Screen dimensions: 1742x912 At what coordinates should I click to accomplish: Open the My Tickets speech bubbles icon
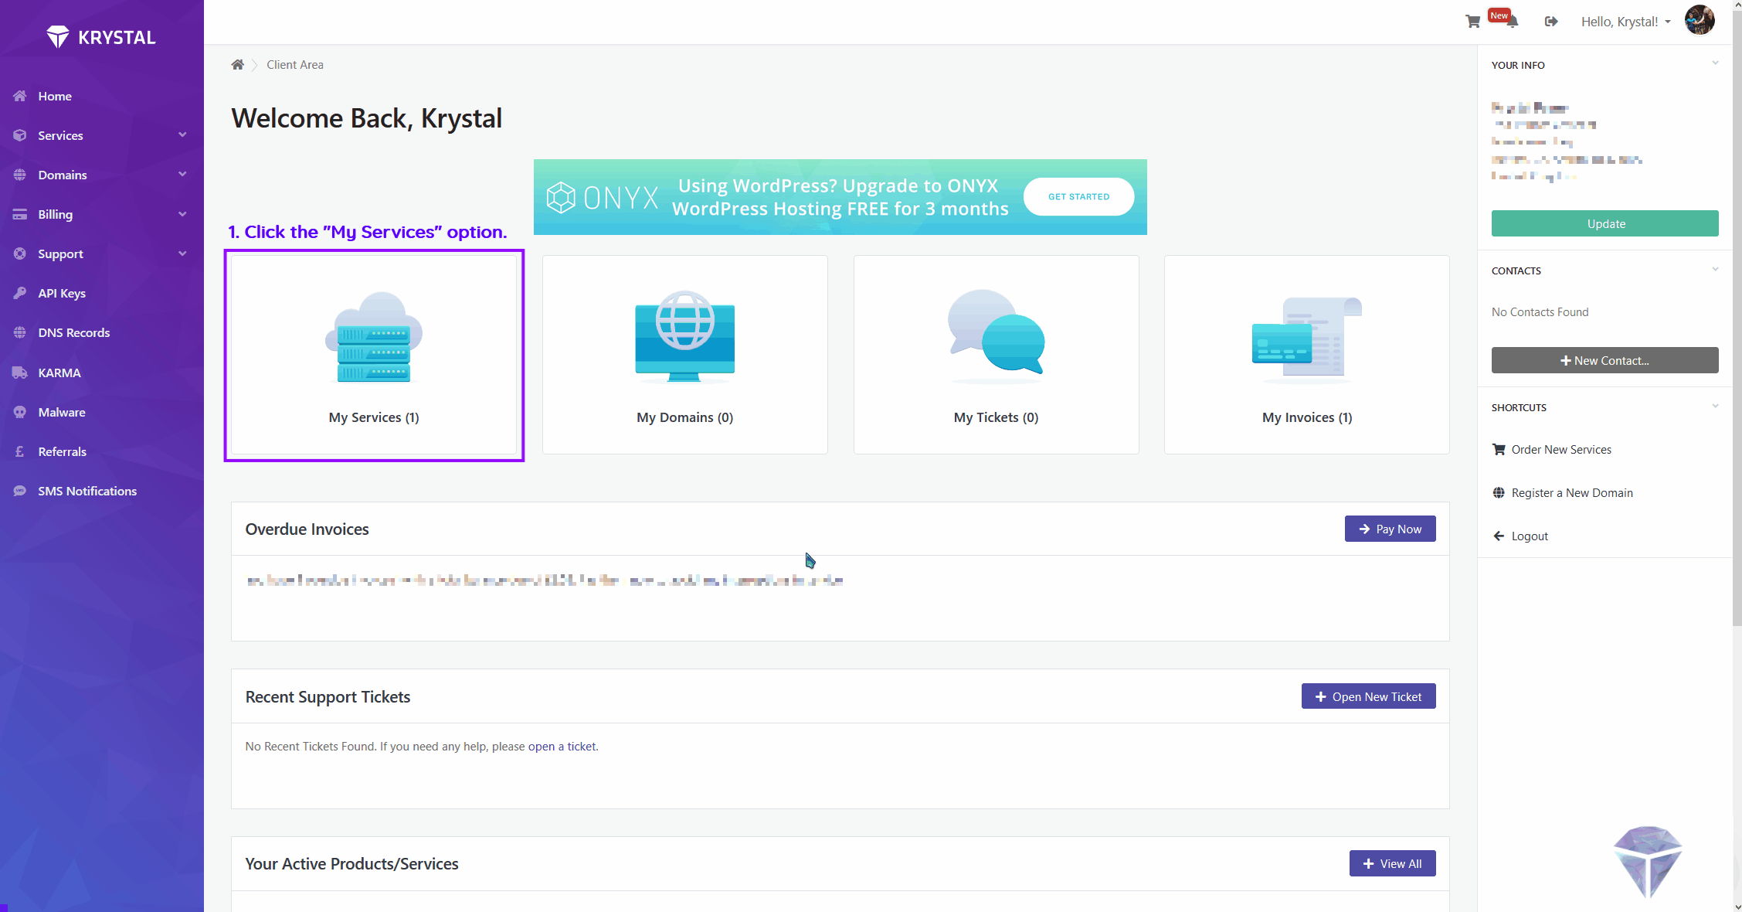coord(997,336)
